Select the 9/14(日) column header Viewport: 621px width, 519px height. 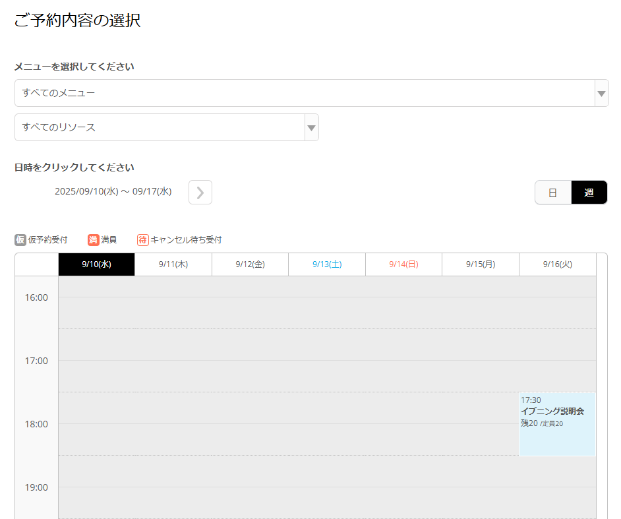click(x=403, y=264)
